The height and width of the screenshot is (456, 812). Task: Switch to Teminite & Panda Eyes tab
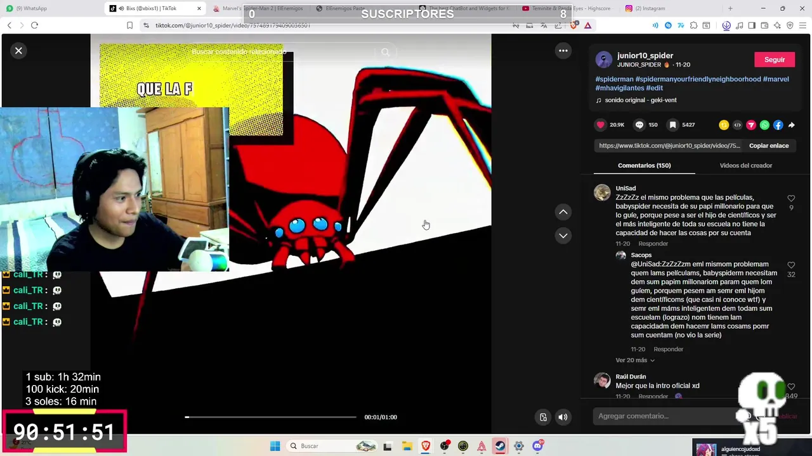pyautogui.click(x=569, y=8)
